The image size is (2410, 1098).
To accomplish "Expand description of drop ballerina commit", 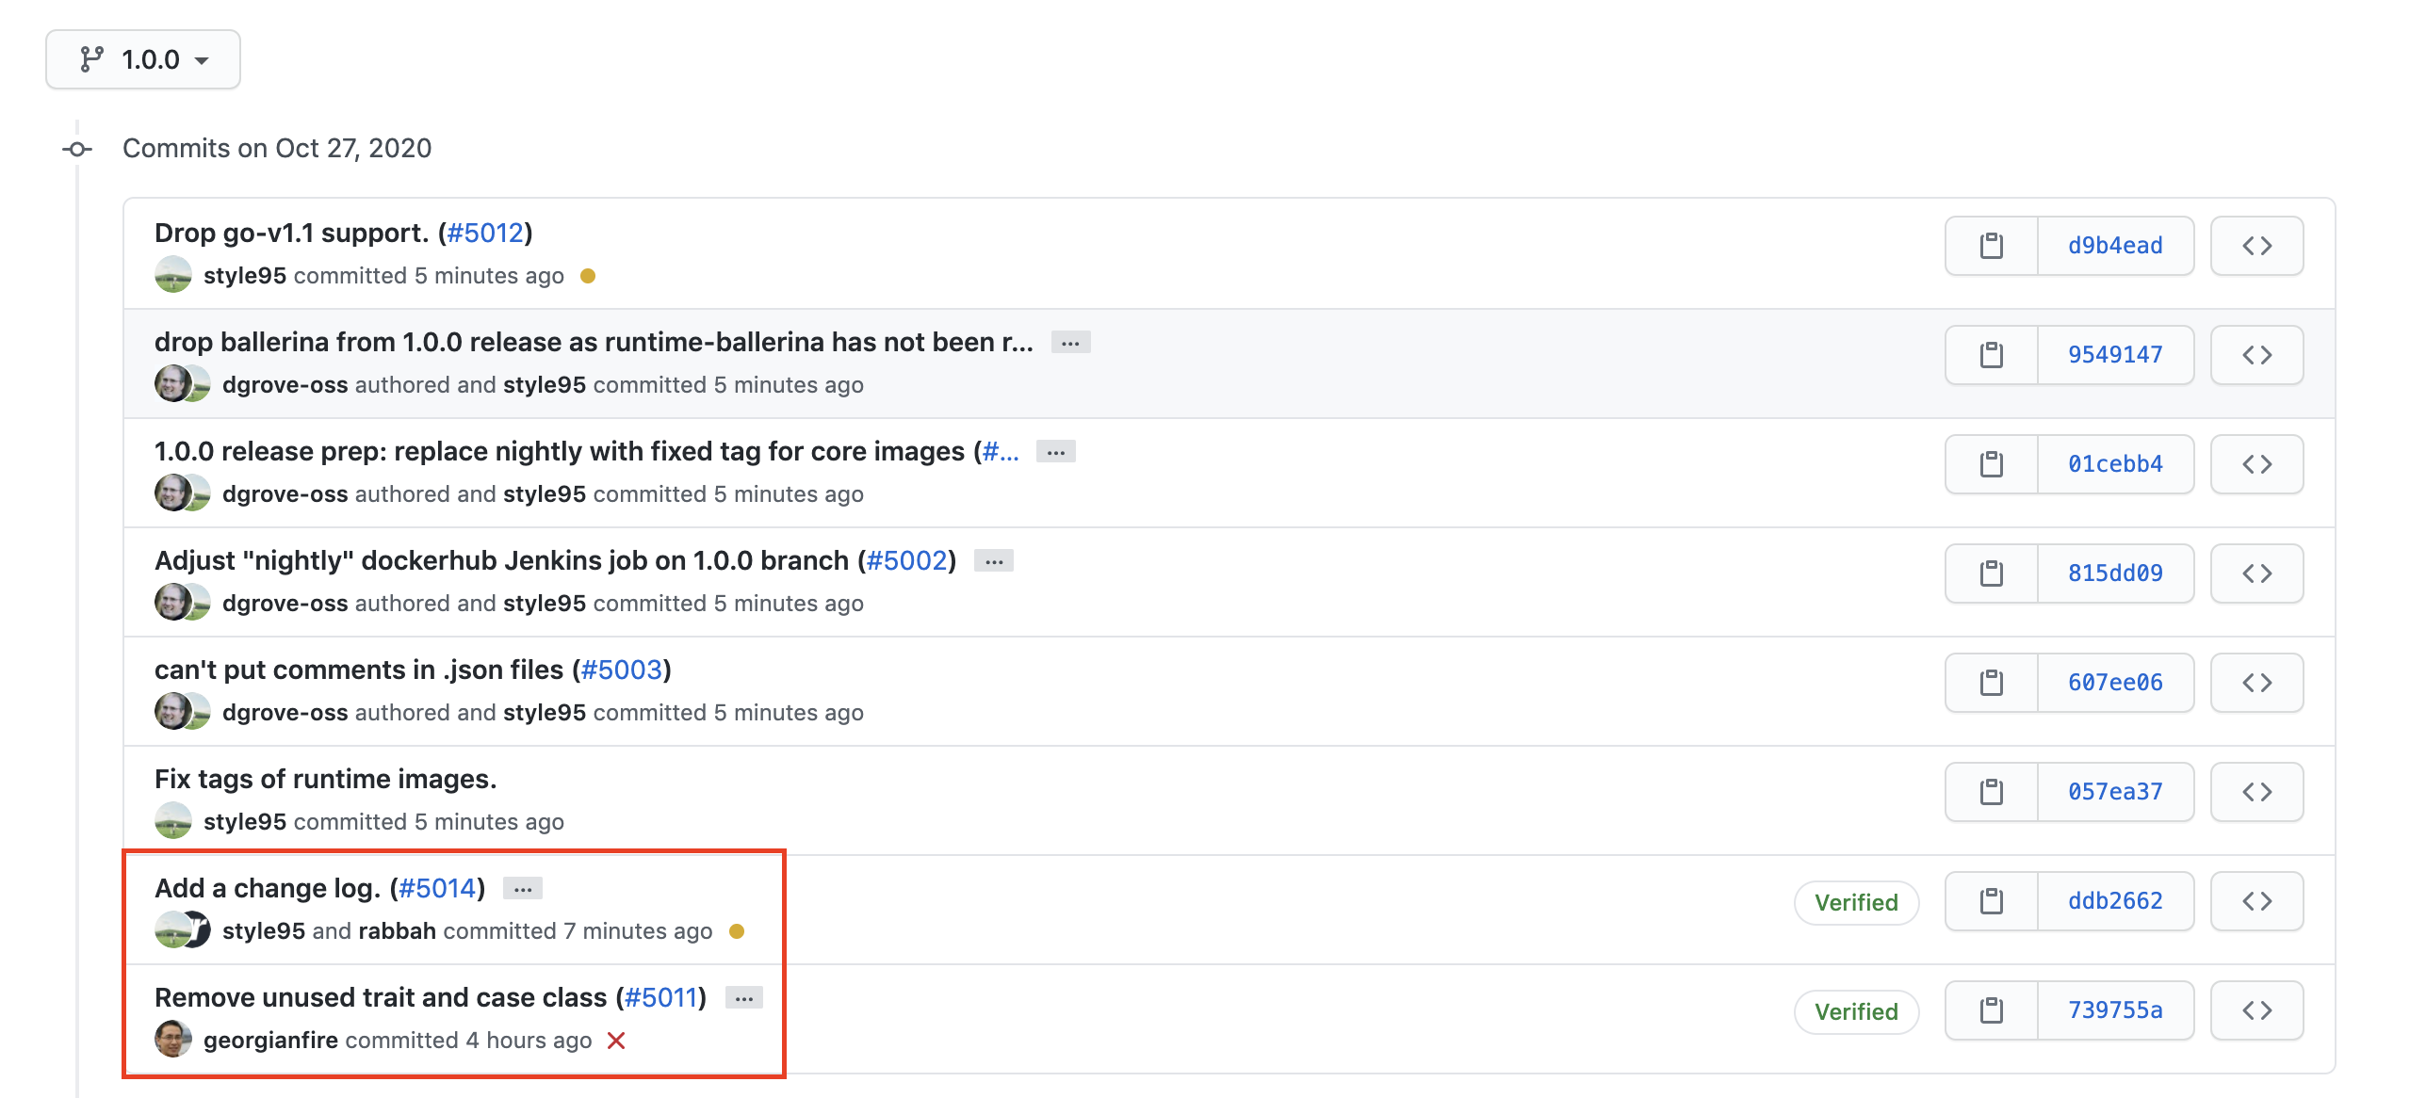I will [x=1070, y=343].
